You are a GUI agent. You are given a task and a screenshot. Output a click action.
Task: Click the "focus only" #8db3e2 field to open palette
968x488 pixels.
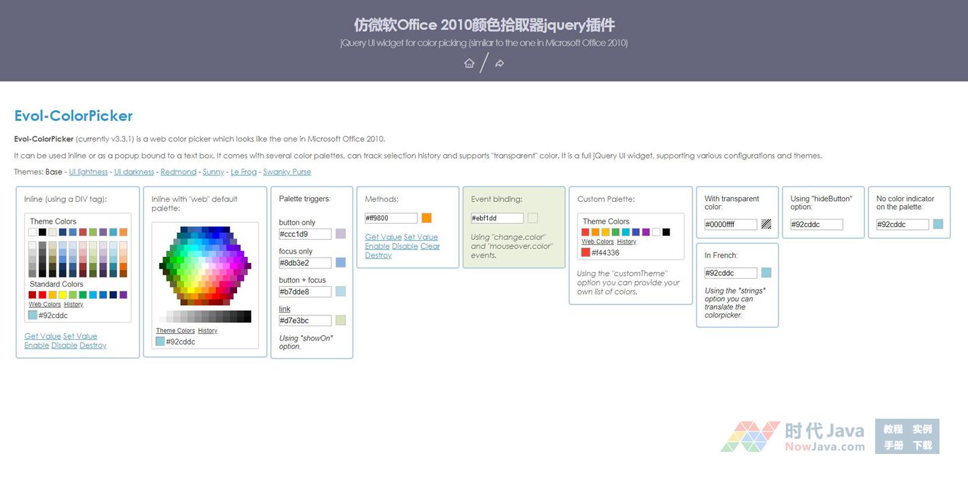(305, 263)
